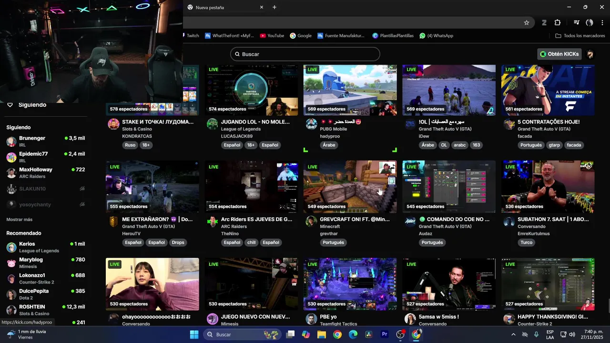Click Slots & Casino category under KONDRATCAS
Image resolution: width=610 pixels, height=343 pixels.
pos(137,129)
